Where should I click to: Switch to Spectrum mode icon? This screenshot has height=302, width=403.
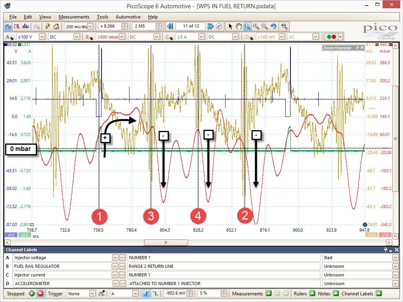click(x=26, y=26)
